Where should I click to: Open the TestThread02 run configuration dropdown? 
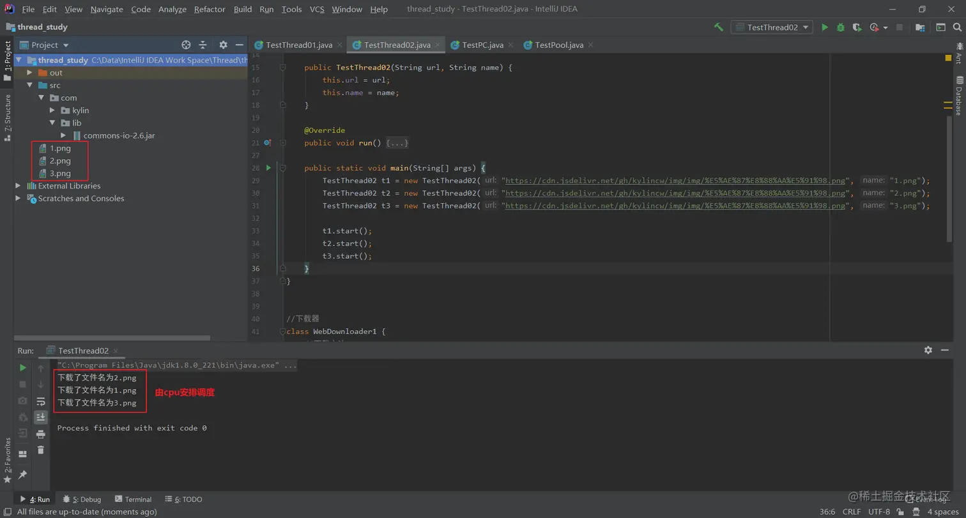(772, 27)
